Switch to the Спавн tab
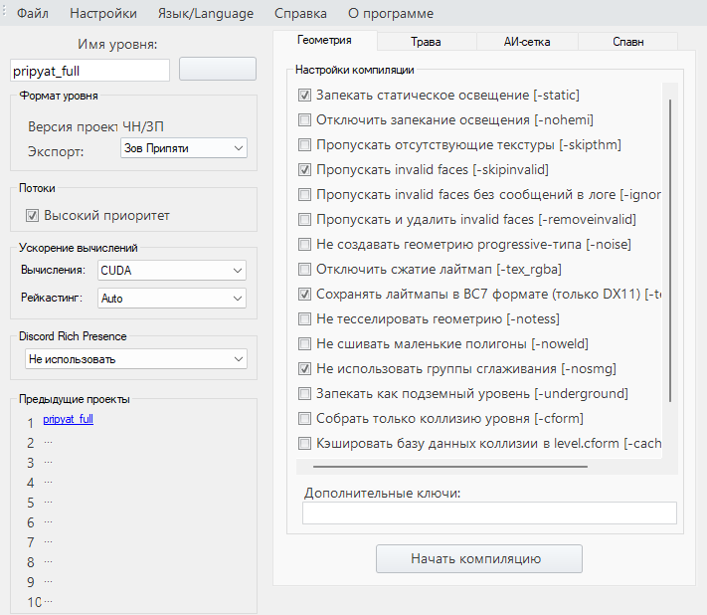Viewport: 707px width, 615px height. coord(628,42)
